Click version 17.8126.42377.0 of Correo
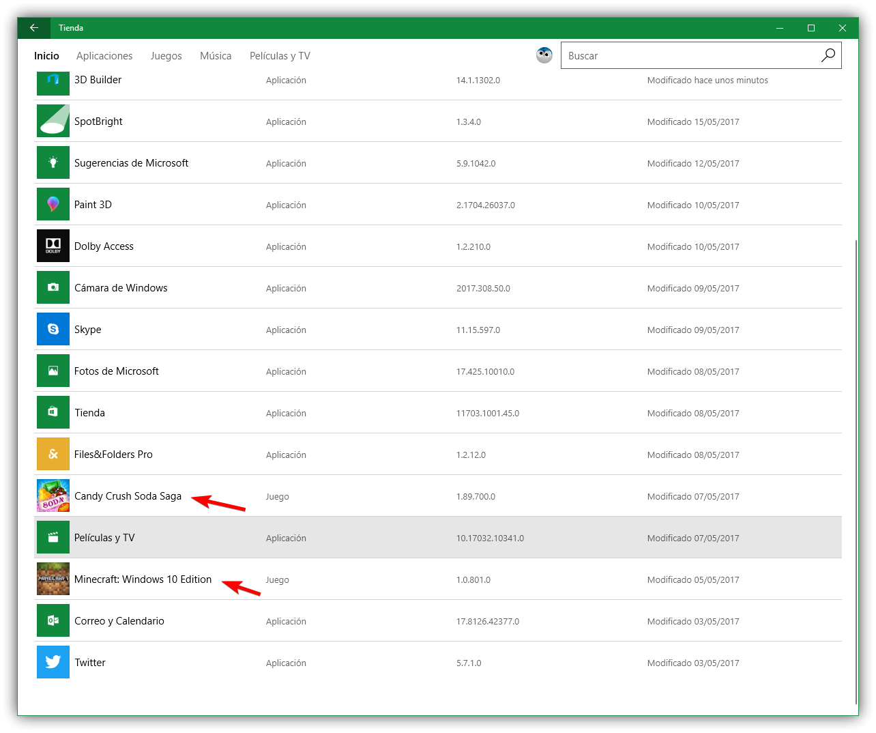The height and width of the screenshot is (733, 876). click(x=488, y=622)
